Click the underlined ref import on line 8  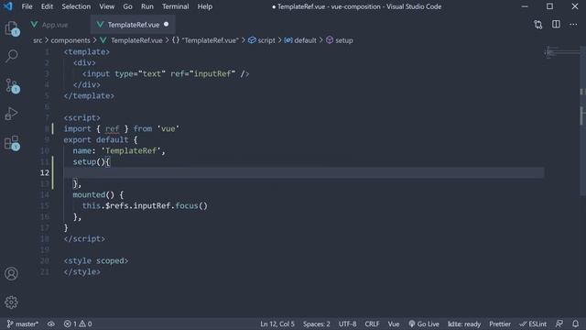(x=112, y=128)
